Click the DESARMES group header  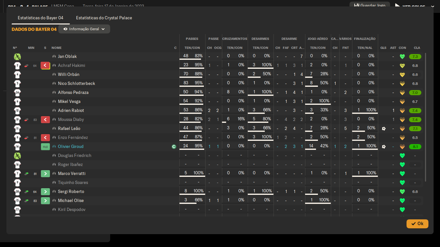260,39
